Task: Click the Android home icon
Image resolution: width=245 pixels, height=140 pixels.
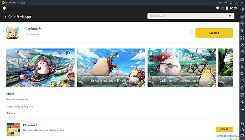Action: point(242,129)
